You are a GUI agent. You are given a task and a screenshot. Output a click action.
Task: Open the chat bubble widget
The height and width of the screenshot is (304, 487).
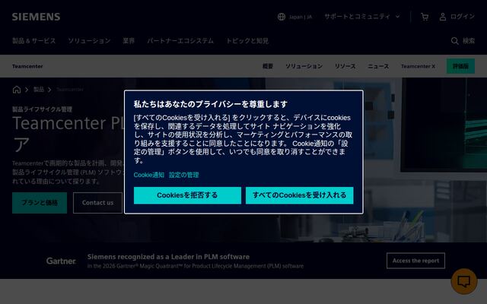tap(464, 281)
